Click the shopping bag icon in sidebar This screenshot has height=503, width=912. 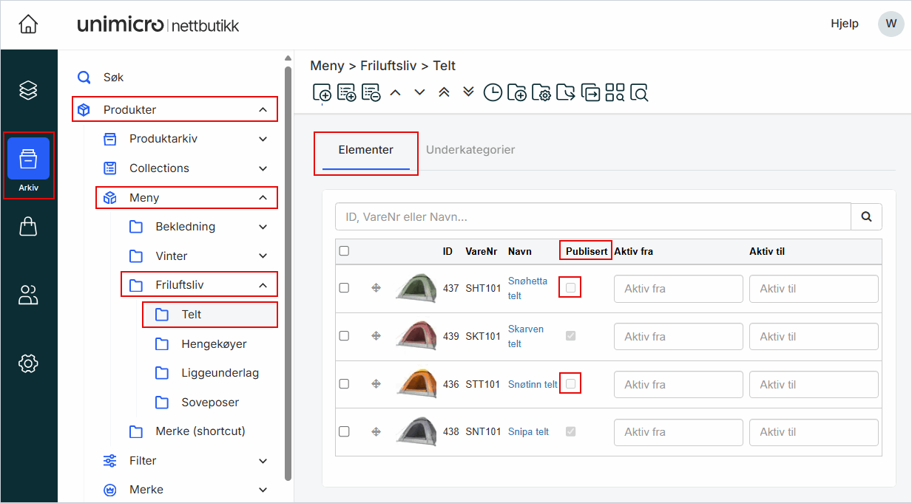pos(28,227)
